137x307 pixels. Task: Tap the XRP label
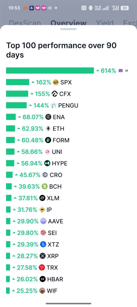(x=53, y=256)
